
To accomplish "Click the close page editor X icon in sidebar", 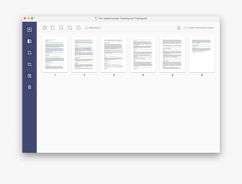I will 30,30.
